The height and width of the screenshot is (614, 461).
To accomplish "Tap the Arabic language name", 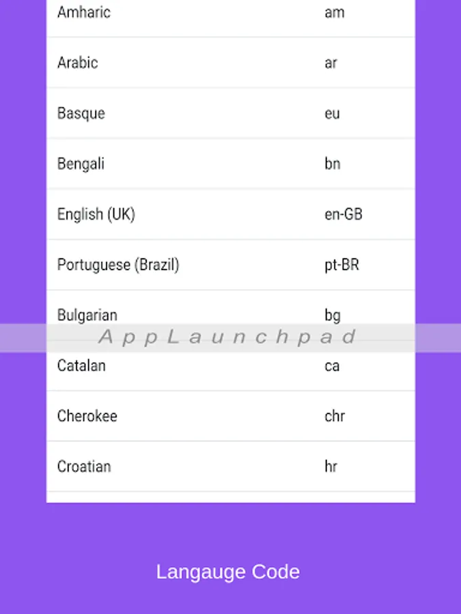I will point(77,63).
